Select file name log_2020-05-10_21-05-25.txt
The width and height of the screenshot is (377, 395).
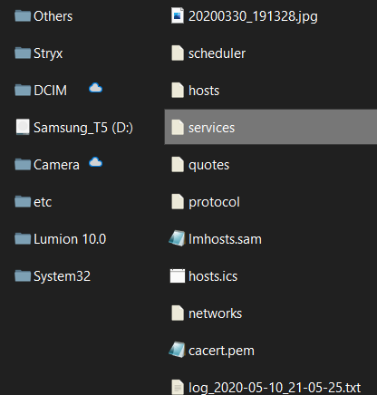click(275, 388)
